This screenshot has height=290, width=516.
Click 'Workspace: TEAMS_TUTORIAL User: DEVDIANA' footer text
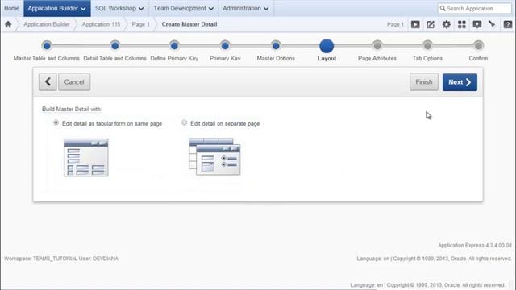(61, 259)
